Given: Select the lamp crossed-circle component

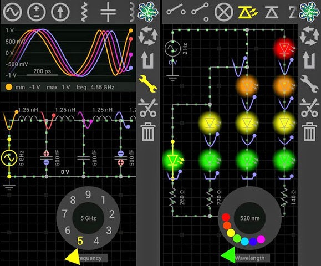Looking at the screenshot, I should (x=224, y=12).
